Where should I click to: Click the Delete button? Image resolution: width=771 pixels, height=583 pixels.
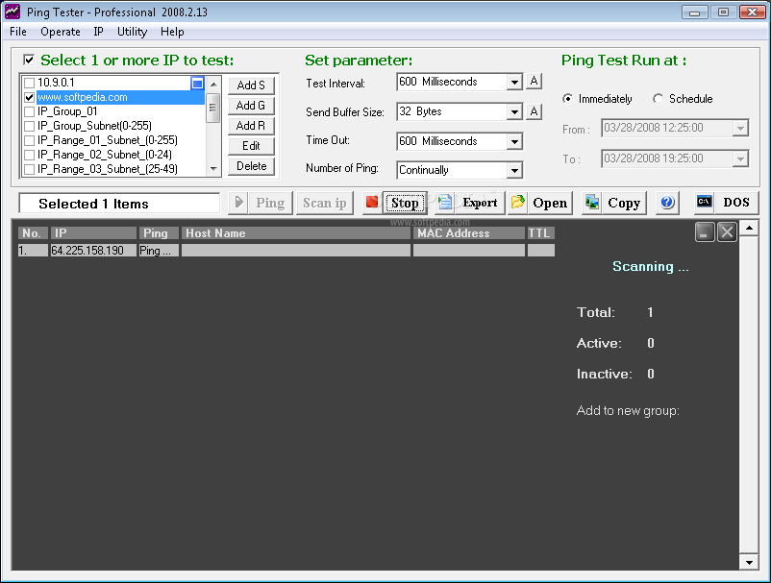click(x=251, y=166)
